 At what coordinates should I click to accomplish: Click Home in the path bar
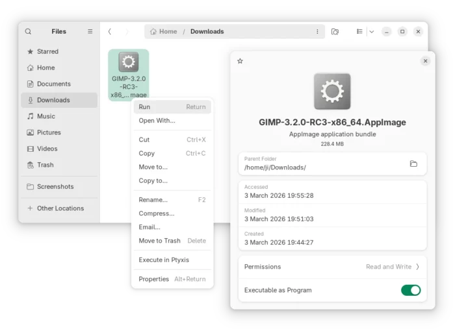164,31
